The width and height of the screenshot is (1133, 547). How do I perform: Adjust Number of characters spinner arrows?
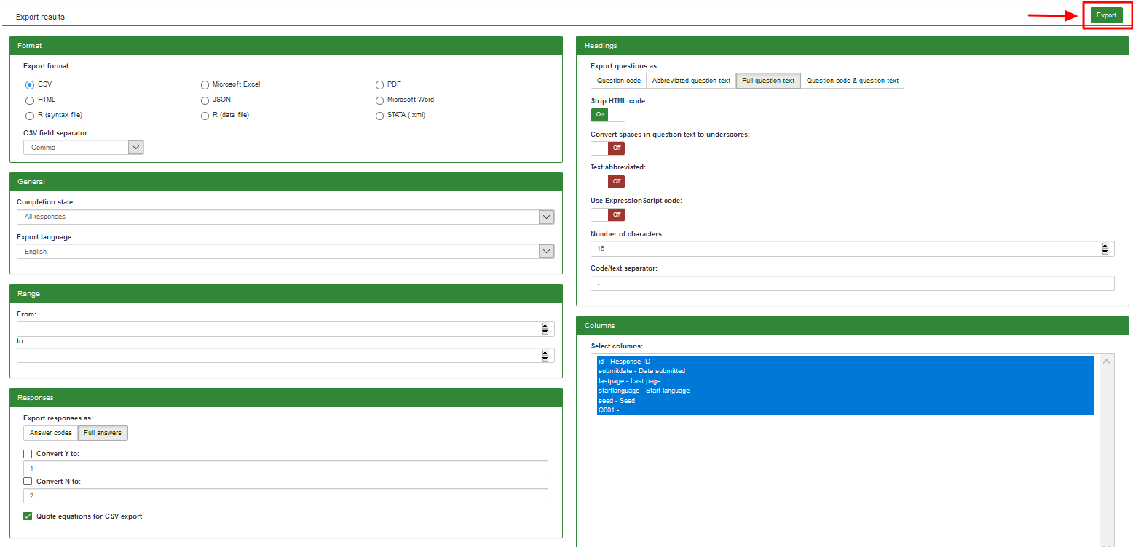point(1105,249)
